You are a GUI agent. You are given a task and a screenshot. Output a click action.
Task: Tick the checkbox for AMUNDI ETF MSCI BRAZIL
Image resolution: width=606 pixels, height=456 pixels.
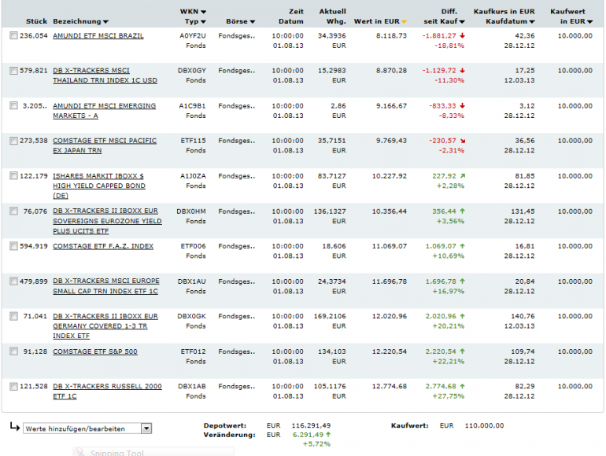click(x=13, y=35)
